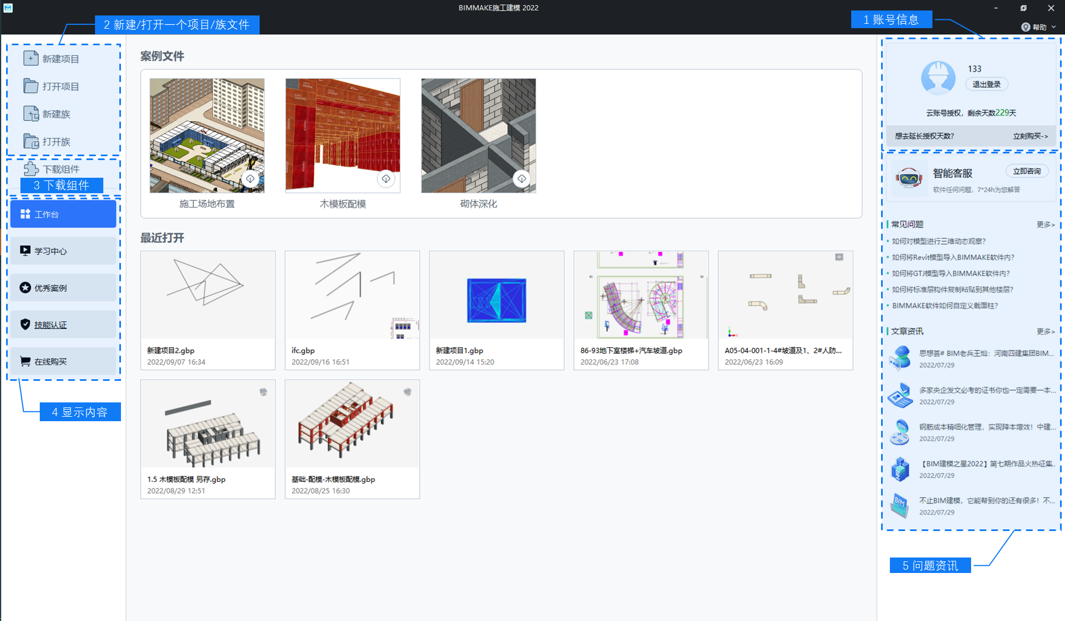Screen dimensions: 1065x621
Task: Click the cloud badge on 基础-配模-木模板配模.gbp
Action: (x=407, y=392)
